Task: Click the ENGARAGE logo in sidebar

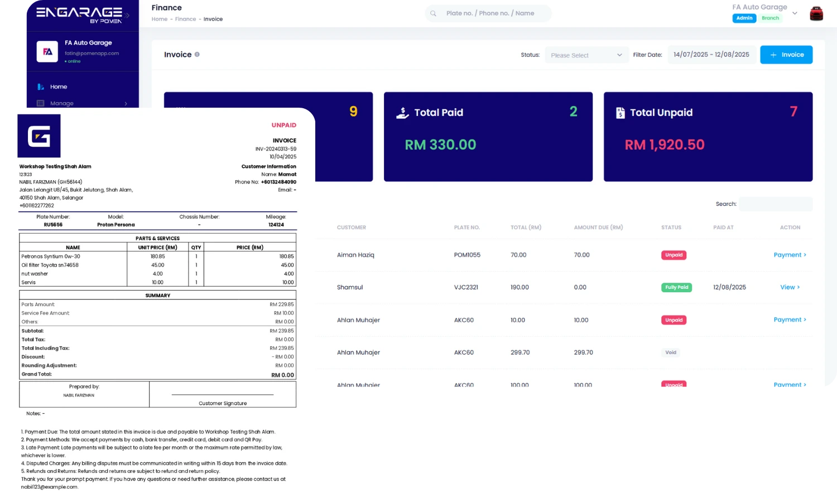Action: 79,15
